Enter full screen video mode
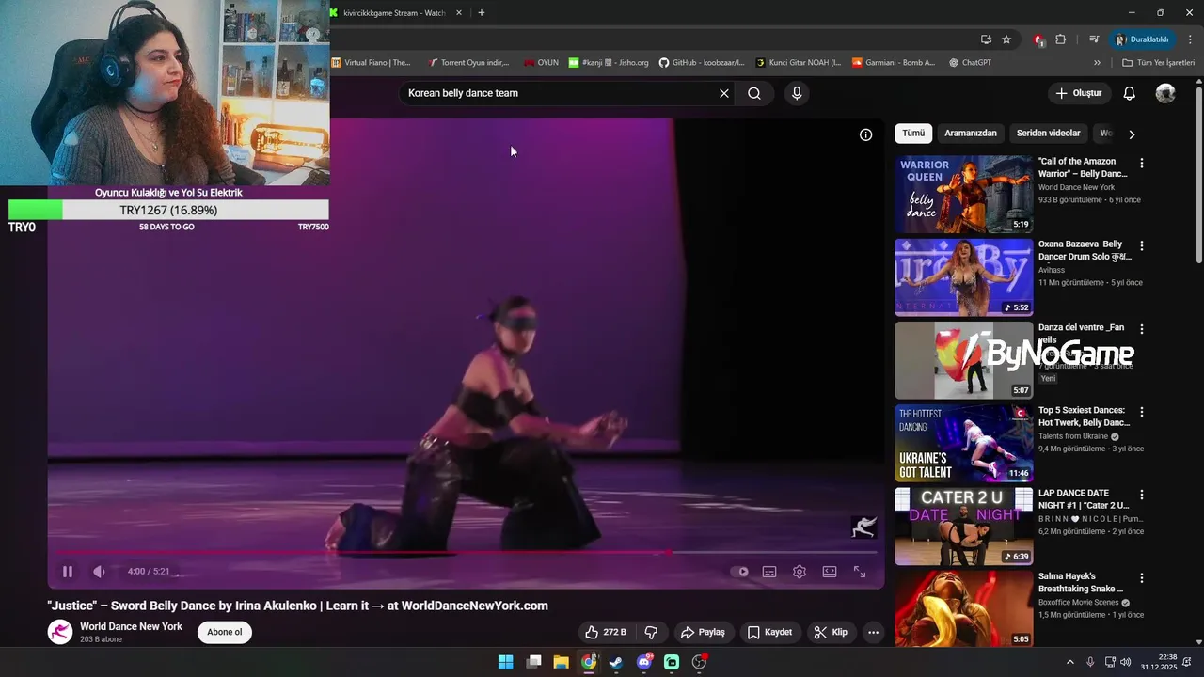Screen dimensions: 1204x677 860,572
